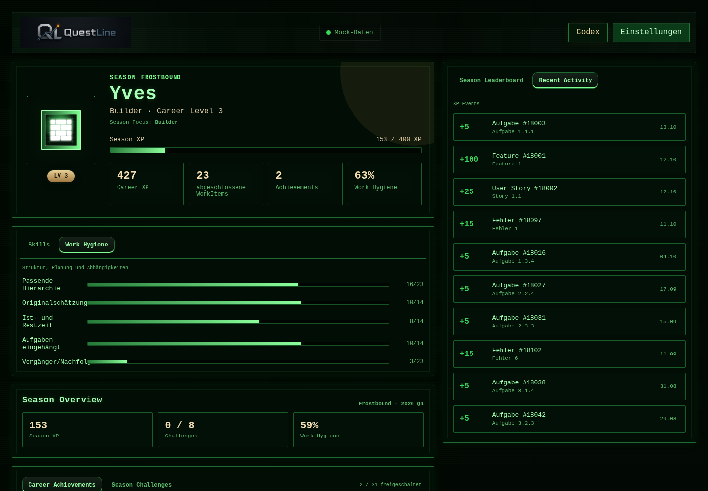Click the Passende Hierarchie progress bar

pyautogui.click(x=238, y=285)
